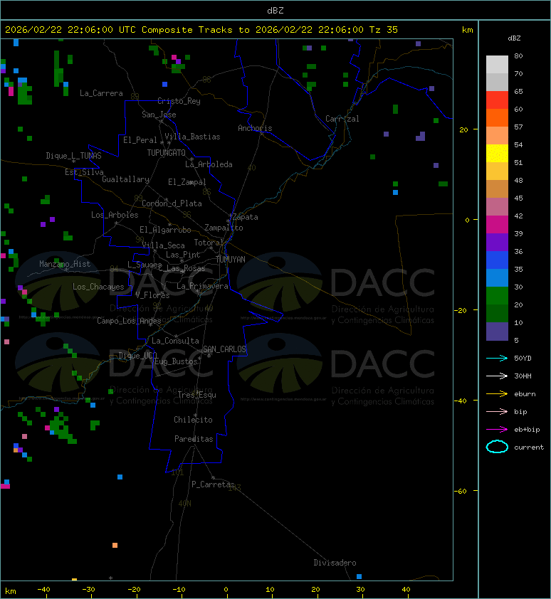Screen dimensions: 551x599
Task: Click the Carrizal map label
Action: (x=342, y=119)
